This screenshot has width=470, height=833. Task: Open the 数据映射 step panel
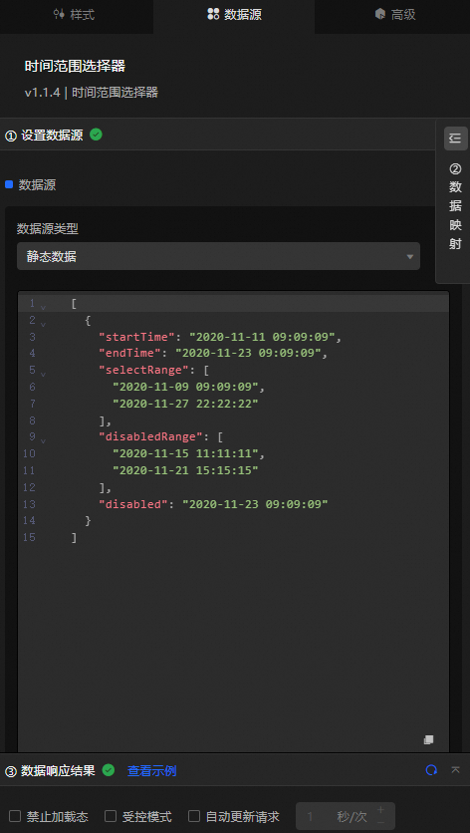click(455, 206)
